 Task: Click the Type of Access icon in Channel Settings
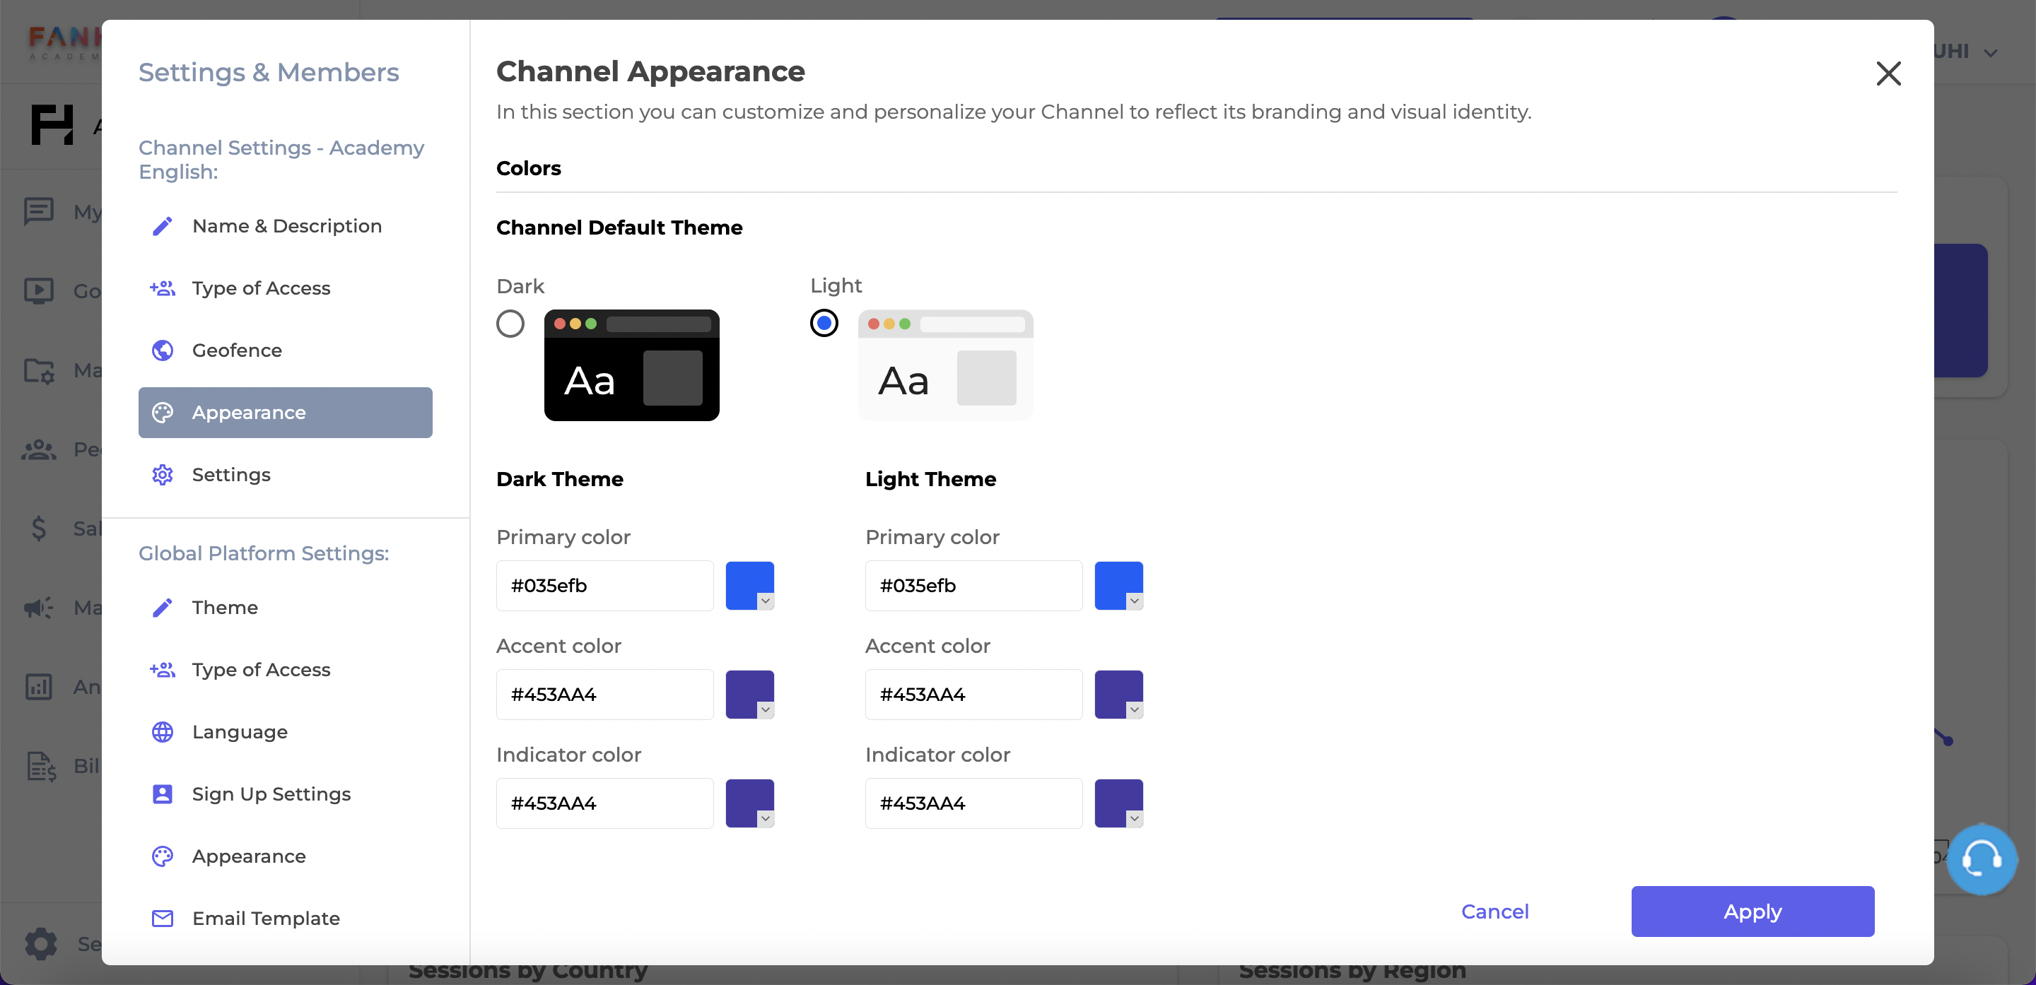(163, 287)
